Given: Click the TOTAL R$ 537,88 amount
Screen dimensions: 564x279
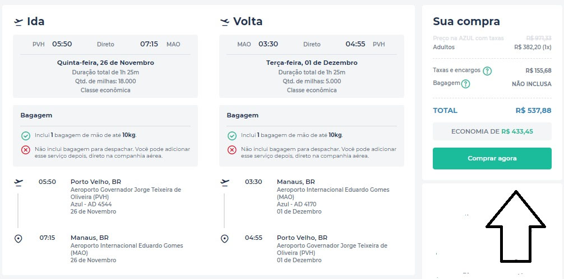Looking at the screenshot, I should click(533, 111).
